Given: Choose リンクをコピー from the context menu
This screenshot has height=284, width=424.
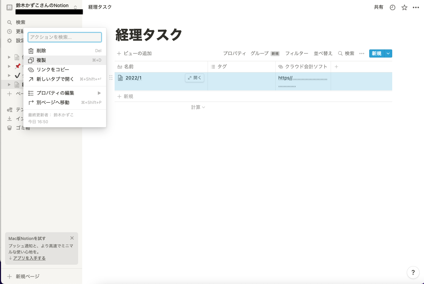Looking at the screenshot, I should point(65,70).
